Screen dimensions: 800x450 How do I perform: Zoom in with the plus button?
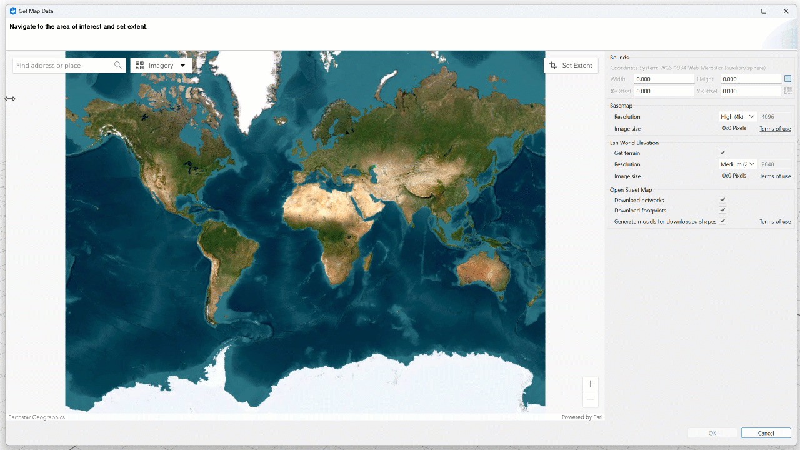[590, 384]
